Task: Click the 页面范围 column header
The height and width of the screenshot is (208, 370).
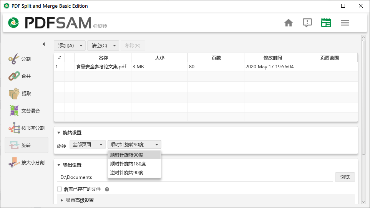Action: pyautogui.click(x=329, y=58)
